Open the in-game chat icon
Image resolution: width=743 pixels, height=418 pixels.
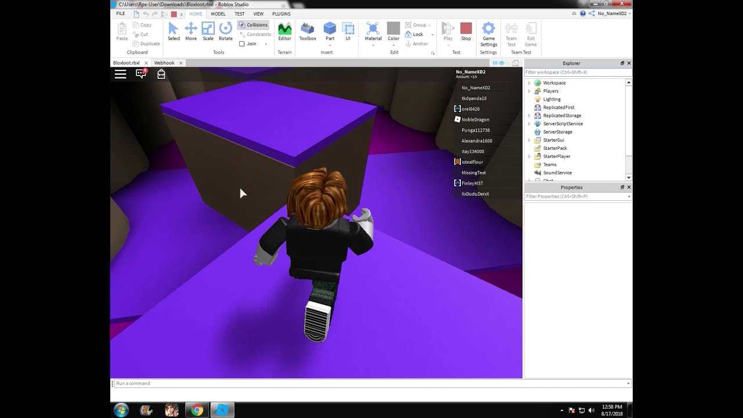141,74
